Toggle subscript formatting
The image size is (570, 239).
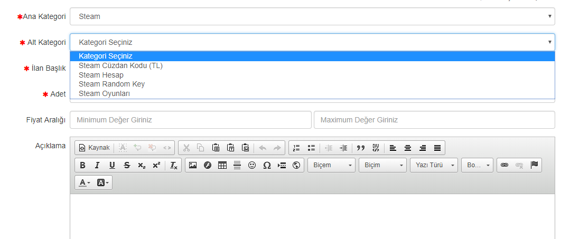142,165
